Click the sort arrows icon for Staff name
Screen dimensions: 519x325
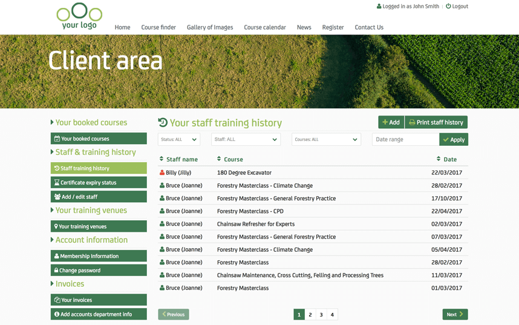point(162,159)
